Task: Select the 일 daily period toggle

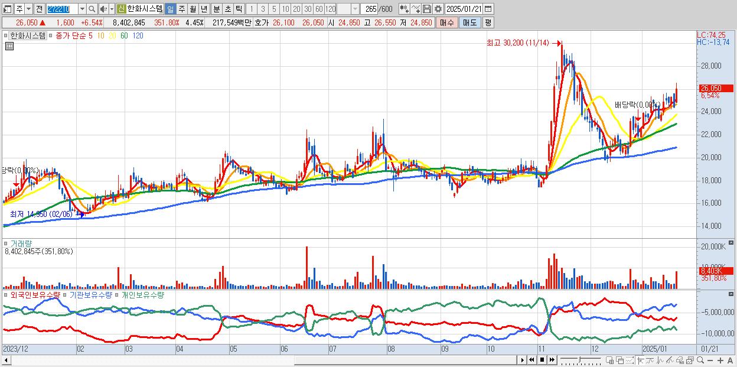Action: (x=170, y=9)
